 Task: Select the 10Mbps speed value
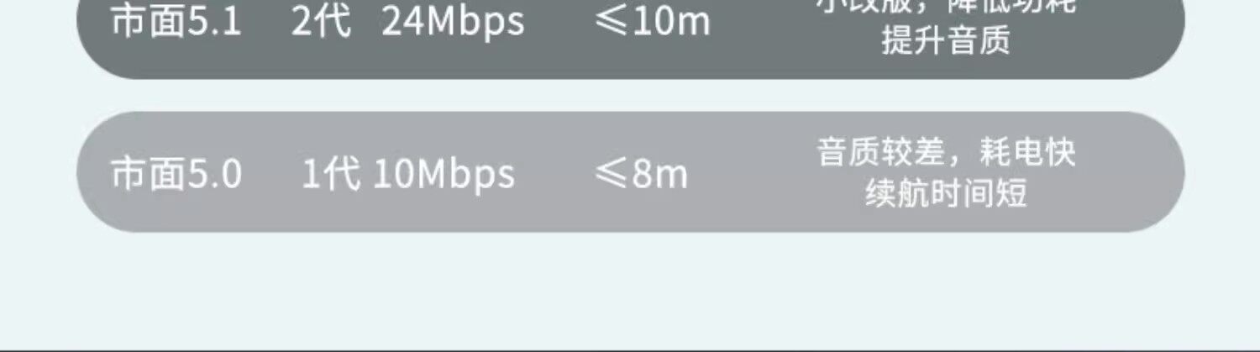coord(444,175)
